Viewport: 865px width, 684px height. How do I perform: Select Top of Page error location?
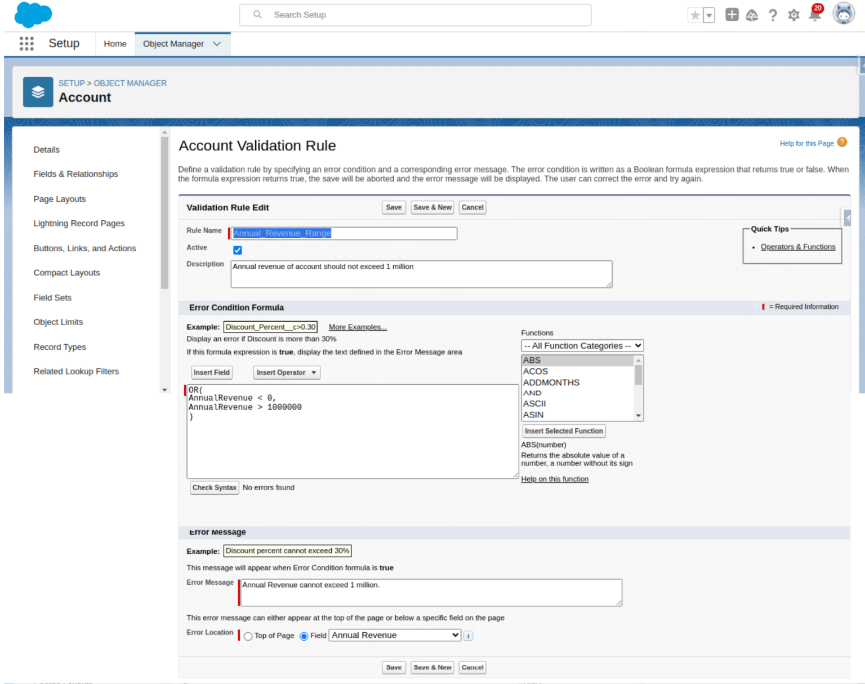(248, 636)
